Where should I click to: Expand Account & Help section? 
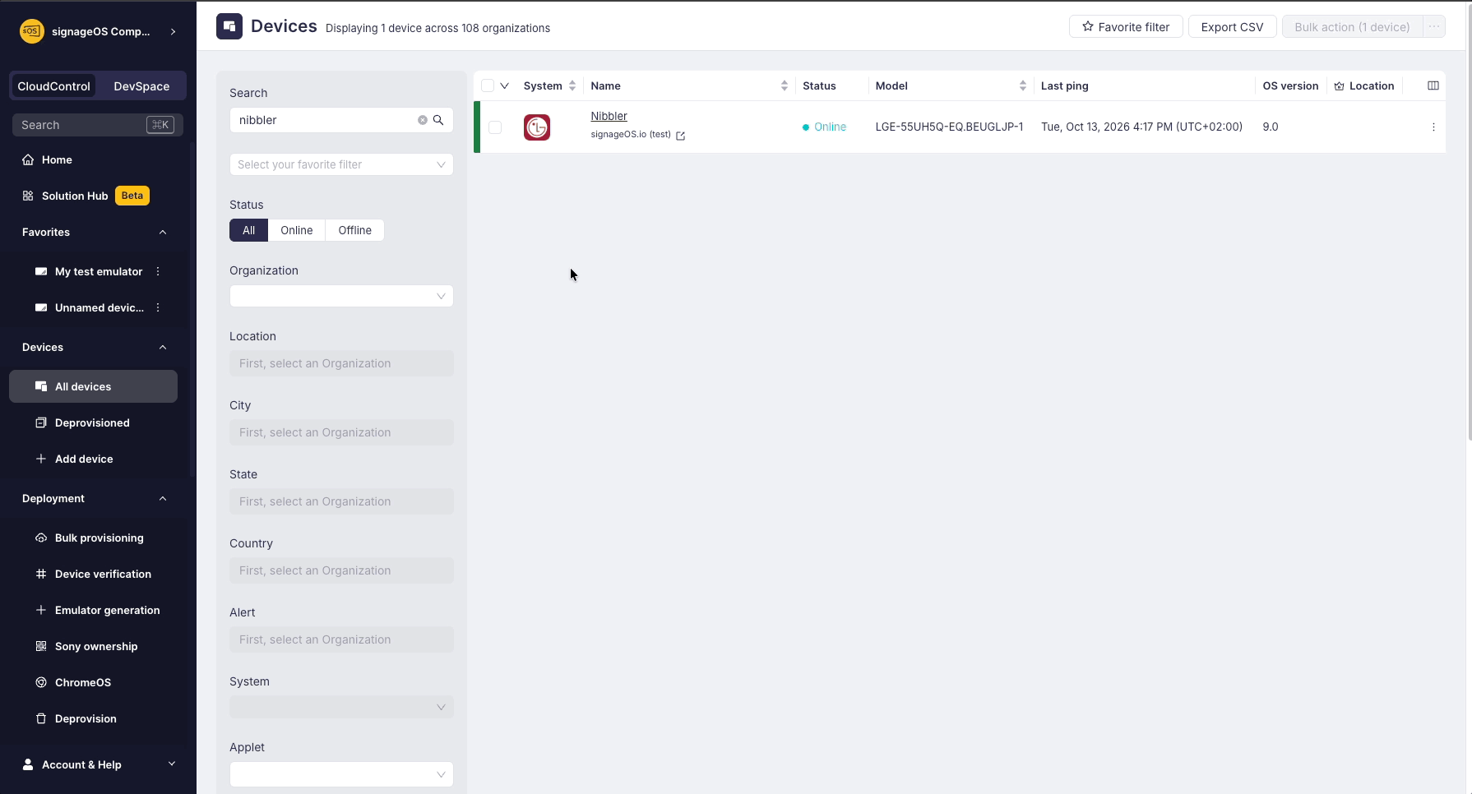click(172, 764)
